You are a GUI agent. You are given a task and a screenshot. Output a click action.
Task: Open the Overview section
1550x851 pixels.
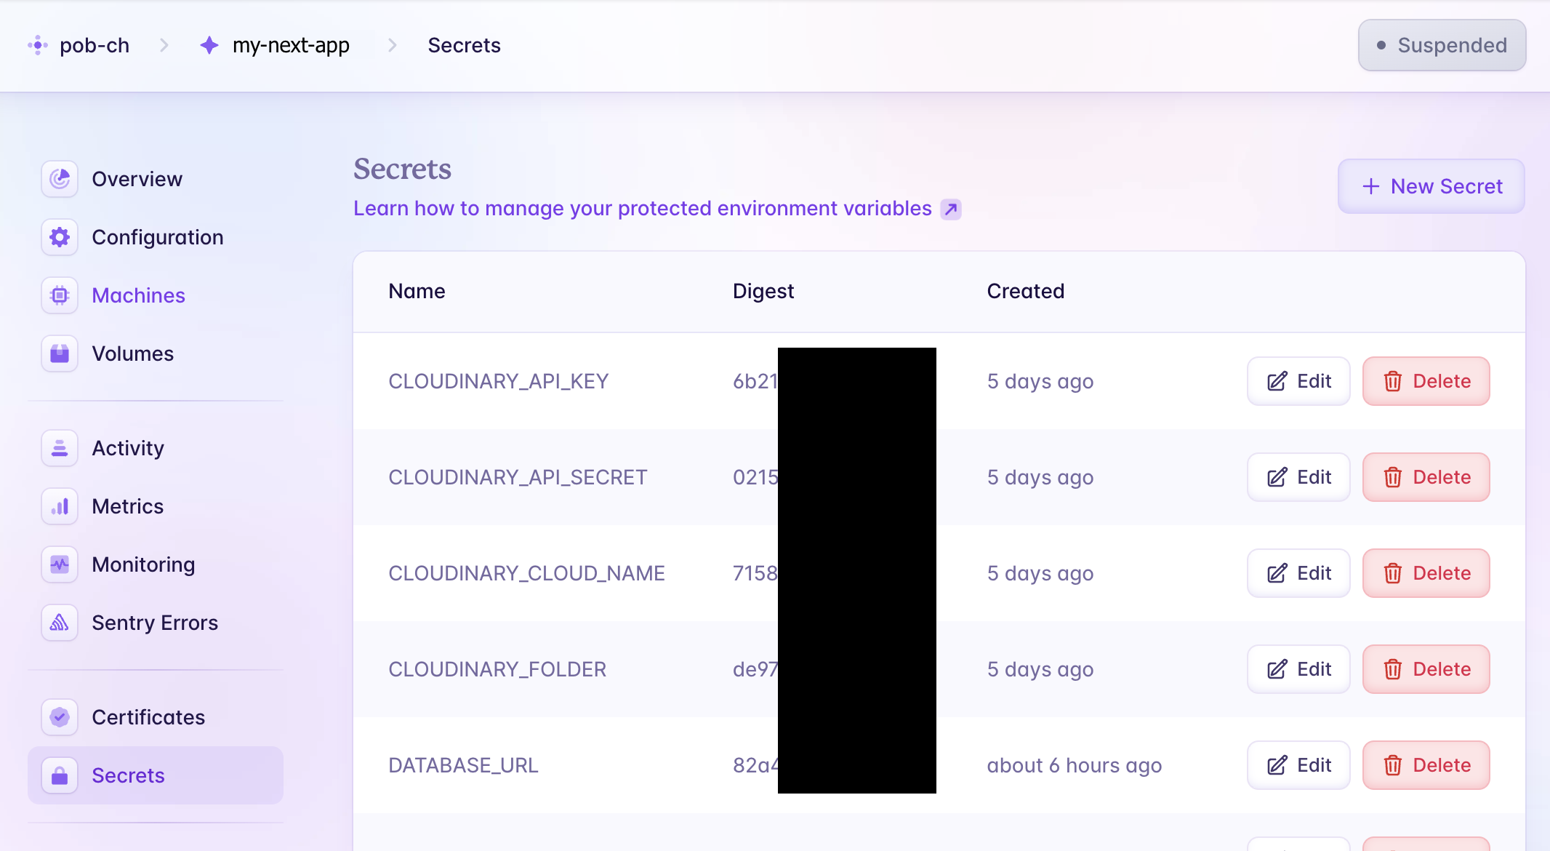point(137,178)
